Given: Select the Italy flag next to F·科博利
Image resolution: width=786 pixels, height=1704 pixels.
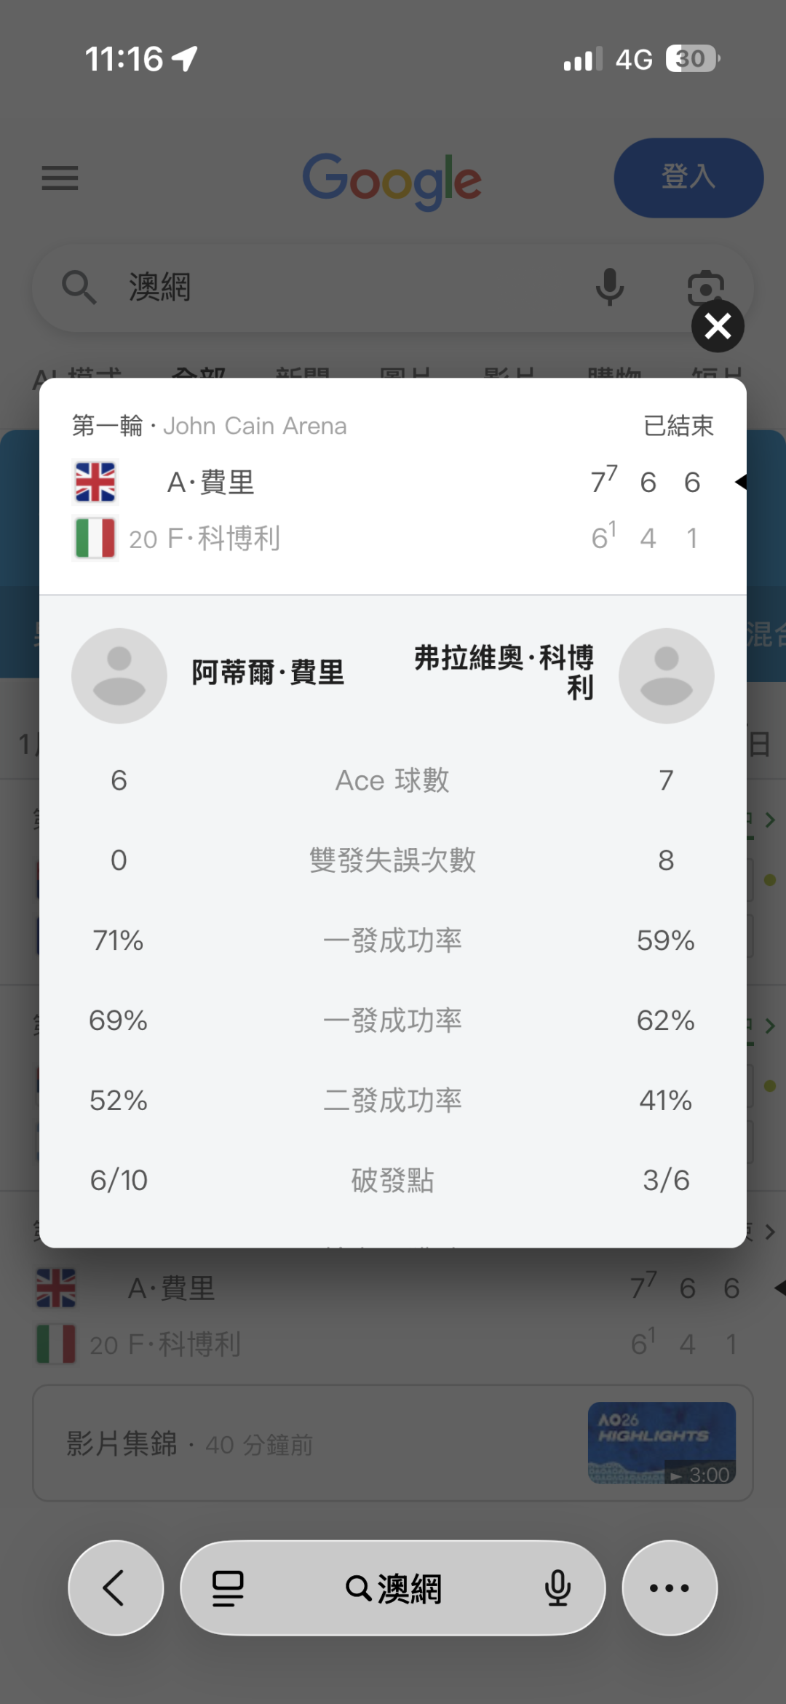Looking at the screenshot, I should tap(95, 538).
